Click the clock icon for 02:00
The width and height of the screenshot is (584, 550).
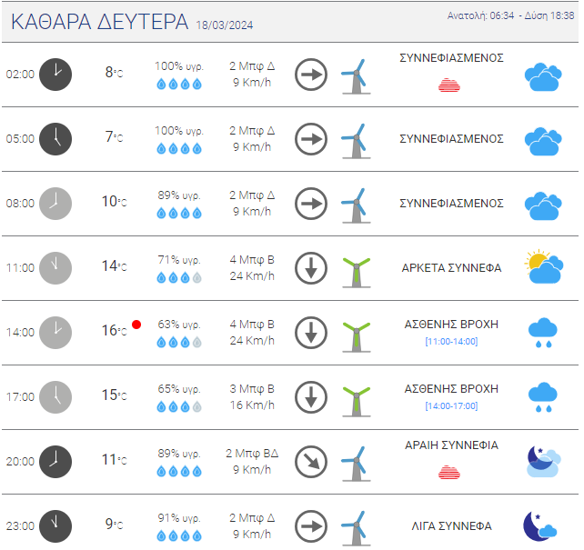click(55, 74)
